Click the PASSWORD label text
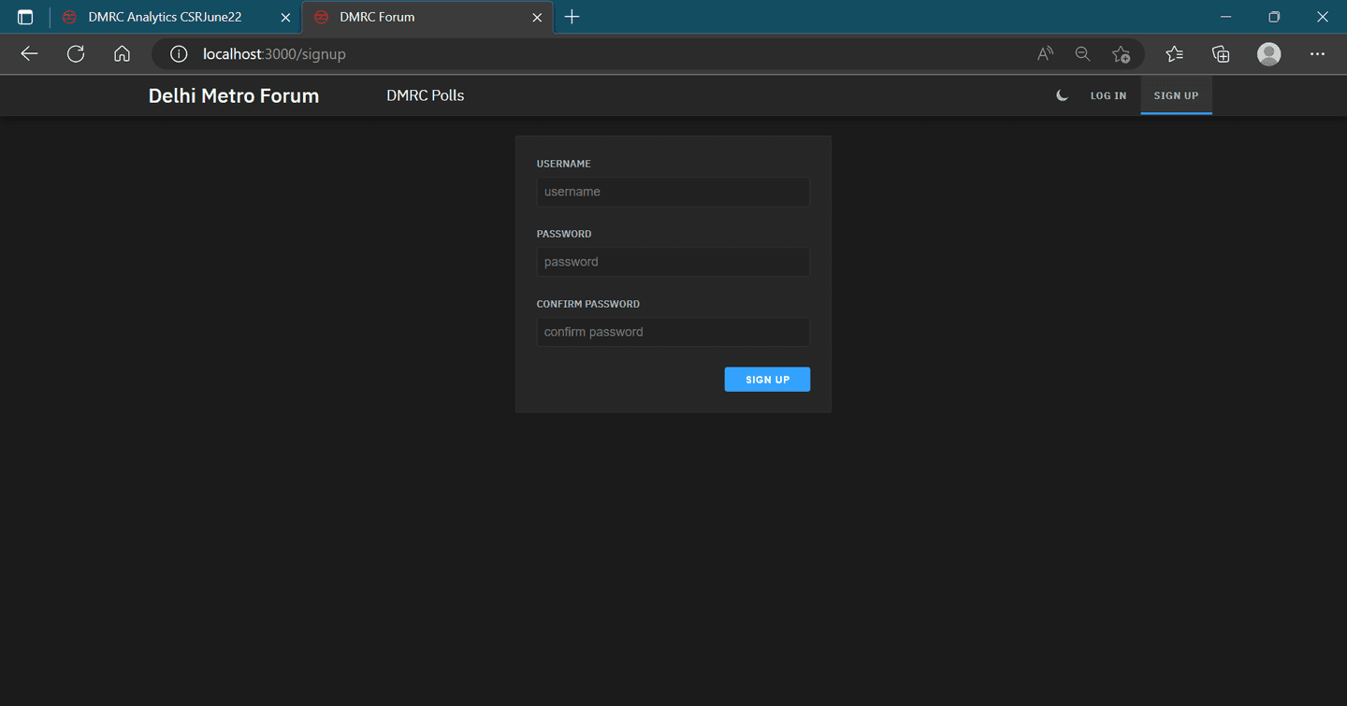The height and width of the screenshot is (706, 1347). tap(564, 234)
